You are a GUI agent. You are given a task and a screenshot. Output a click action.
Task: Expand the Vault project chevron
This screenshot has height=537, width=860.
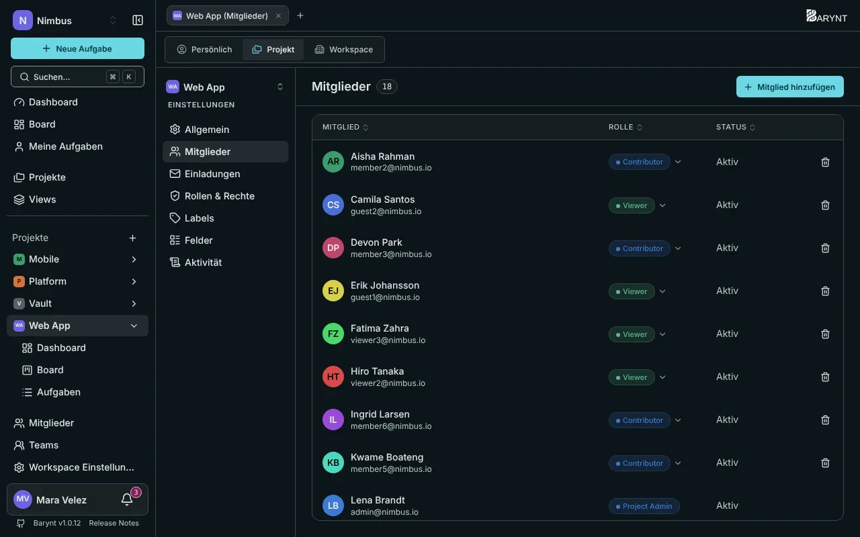pyautogui.click(x=134, y=303)
